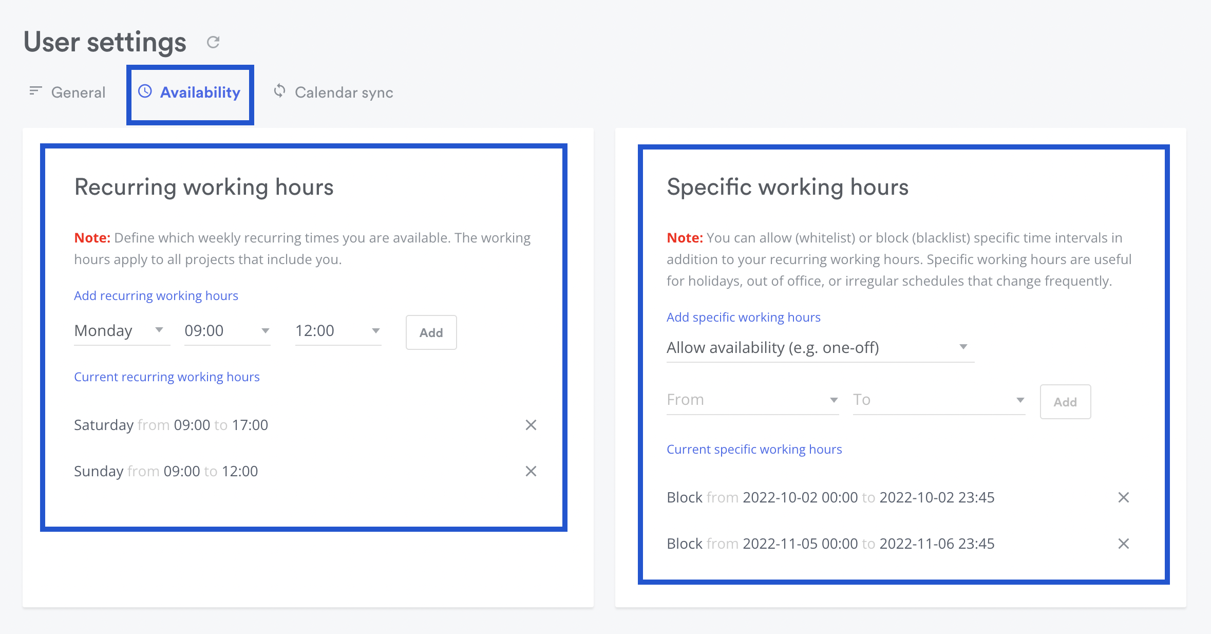Open the Monday weekday dropdown
The width and height of the screenshot is (1211, 634).
[x=121, y=331]
